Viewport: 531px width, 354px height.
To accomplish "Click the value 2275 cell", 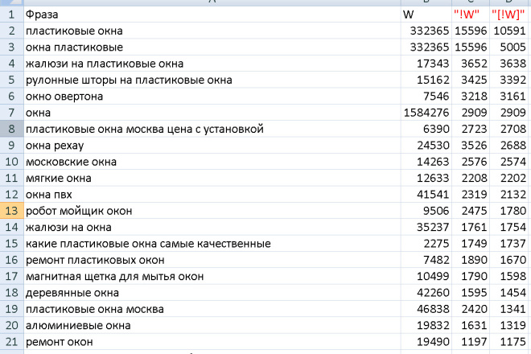I will pyautogui.click(x=426, y=244).
